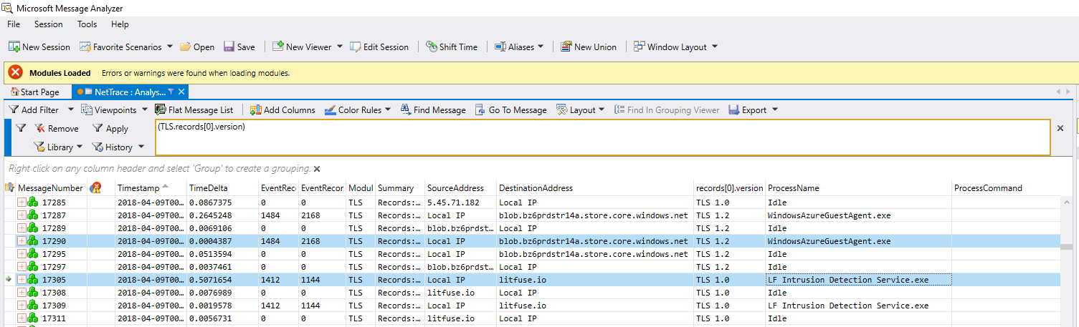Select WindowsAzureGuestAgent.exe in row 17287

830,215
